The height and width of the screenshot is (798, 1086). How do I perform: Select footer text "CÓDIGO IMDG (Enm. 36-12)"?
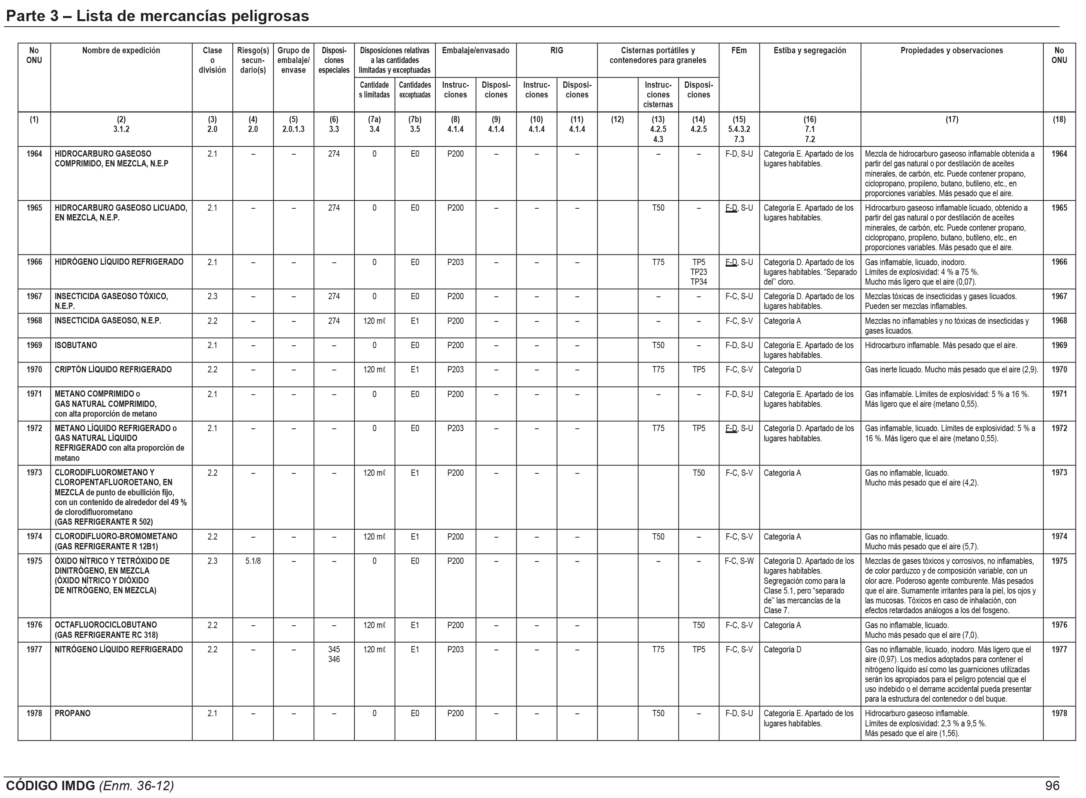click(x=90, y=785)
